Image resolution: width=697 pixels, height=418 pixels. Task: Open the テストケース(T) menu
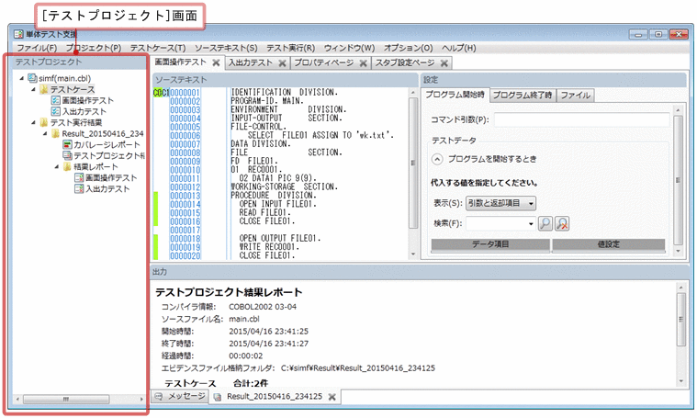pyautogui.click(x=158, y=48)
